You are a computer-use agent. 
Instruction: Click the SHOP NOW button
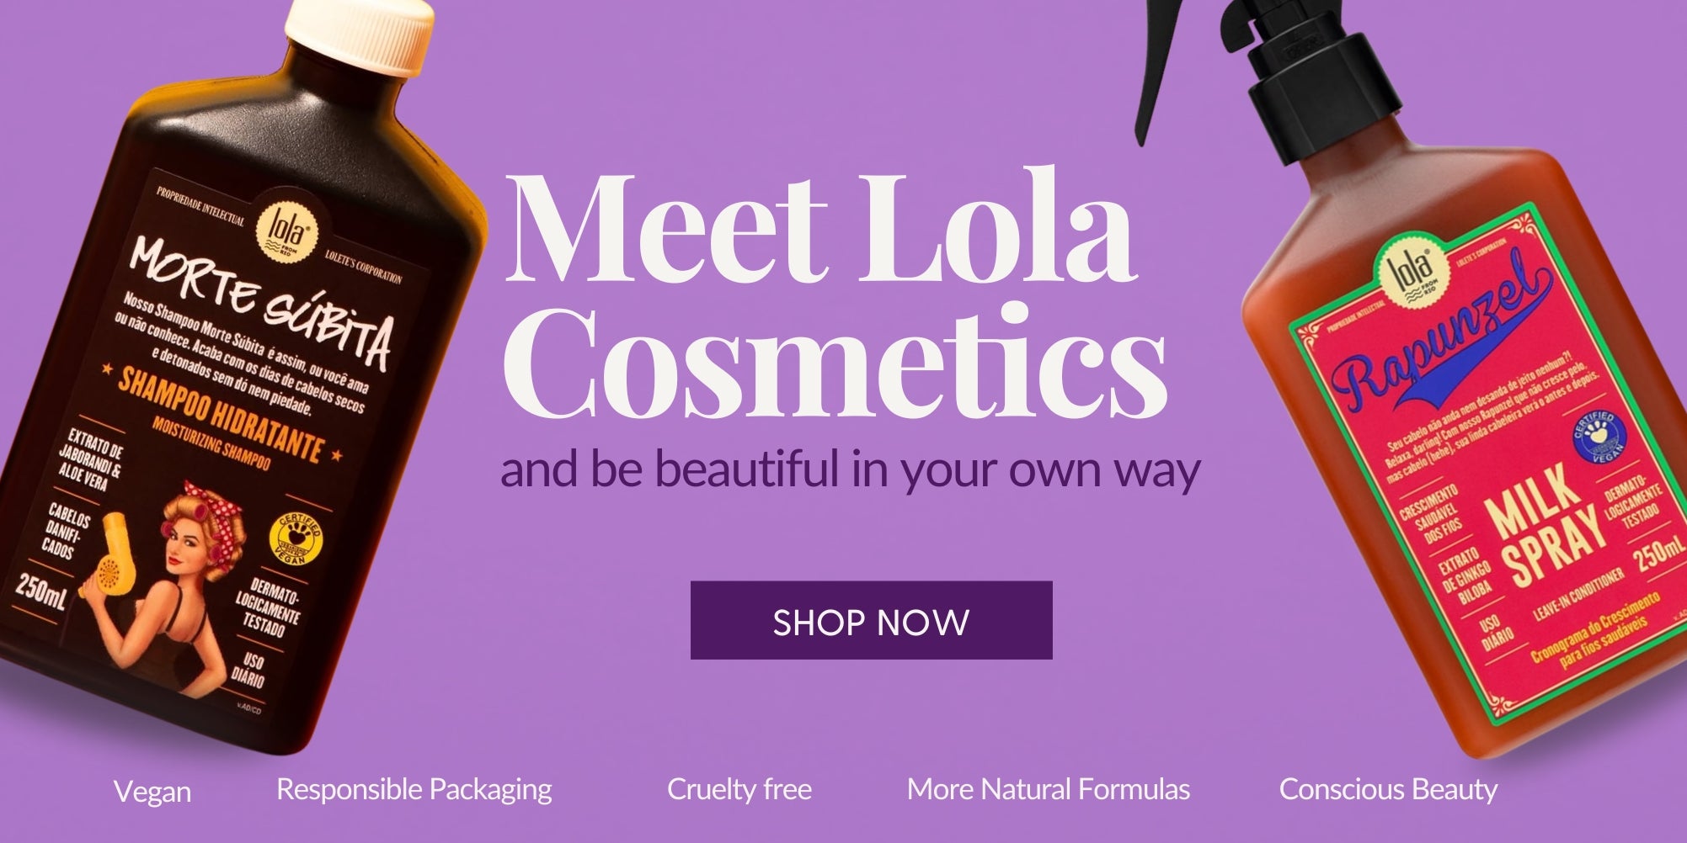(871, 620)
